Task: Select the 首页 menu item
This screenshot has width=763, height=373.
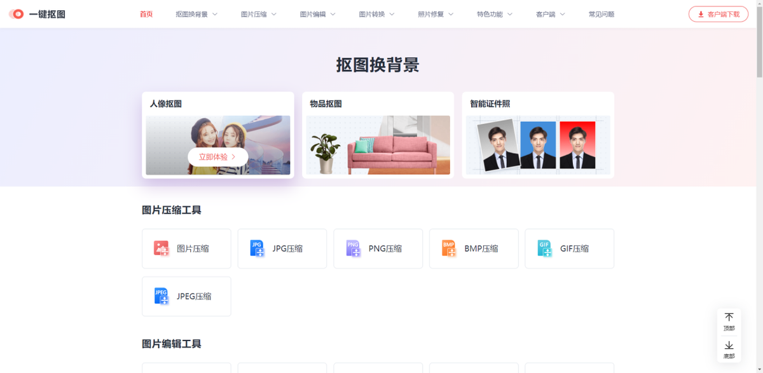Action: point(145,13)
